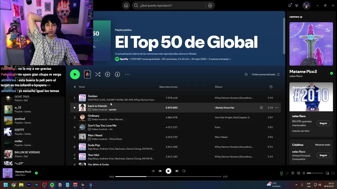Follow salas flaco in 'Acerca del artista' card

click(323, 123)
